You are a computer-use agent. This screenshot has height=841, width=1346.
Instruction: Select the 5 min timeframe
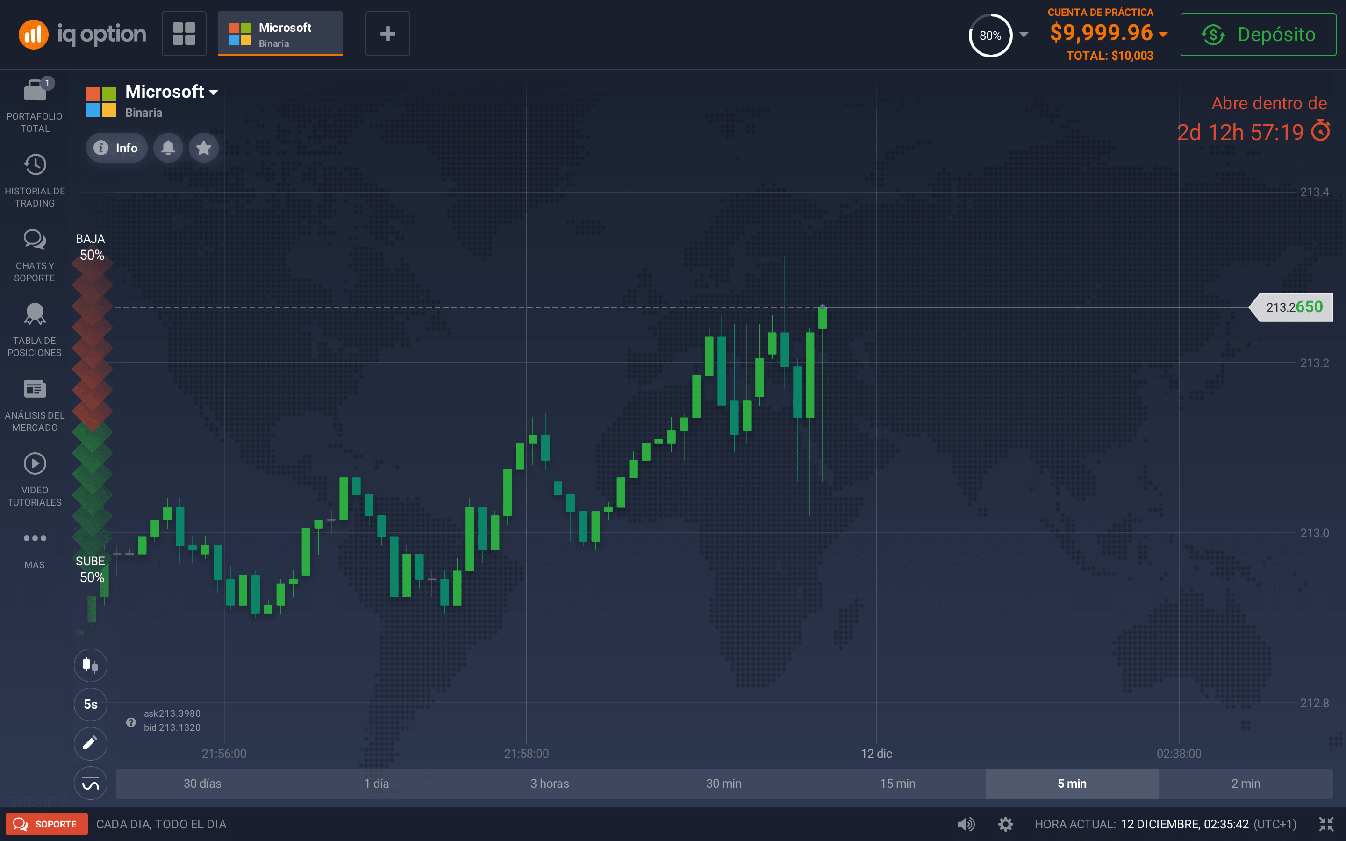click(x=1072, y=783)
